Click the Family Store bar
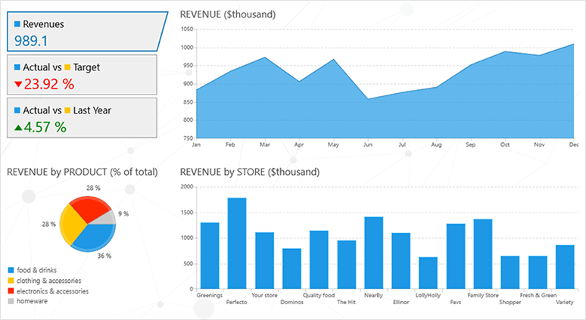The width and height of the screenshot is (586, 320). (x=483, y=254)
